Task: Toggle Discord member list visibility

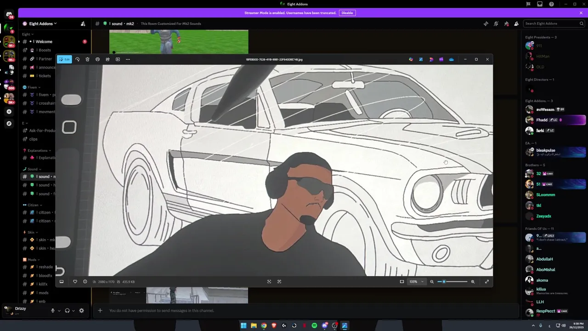Action: (x=516, y=23)
